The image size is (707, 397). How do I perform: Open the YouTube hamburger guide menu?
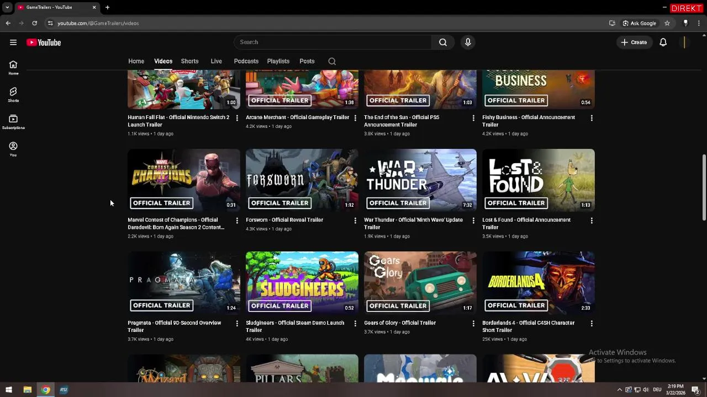coord(13,42)
